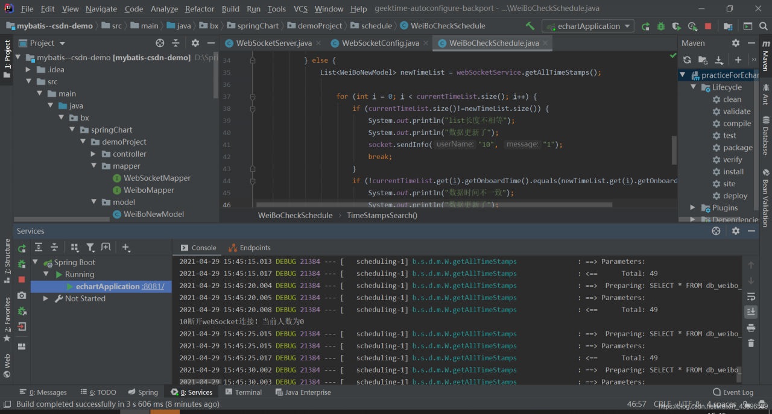
Task: Click the Profiler run icon in the toolbar
Action: point(692,26)
